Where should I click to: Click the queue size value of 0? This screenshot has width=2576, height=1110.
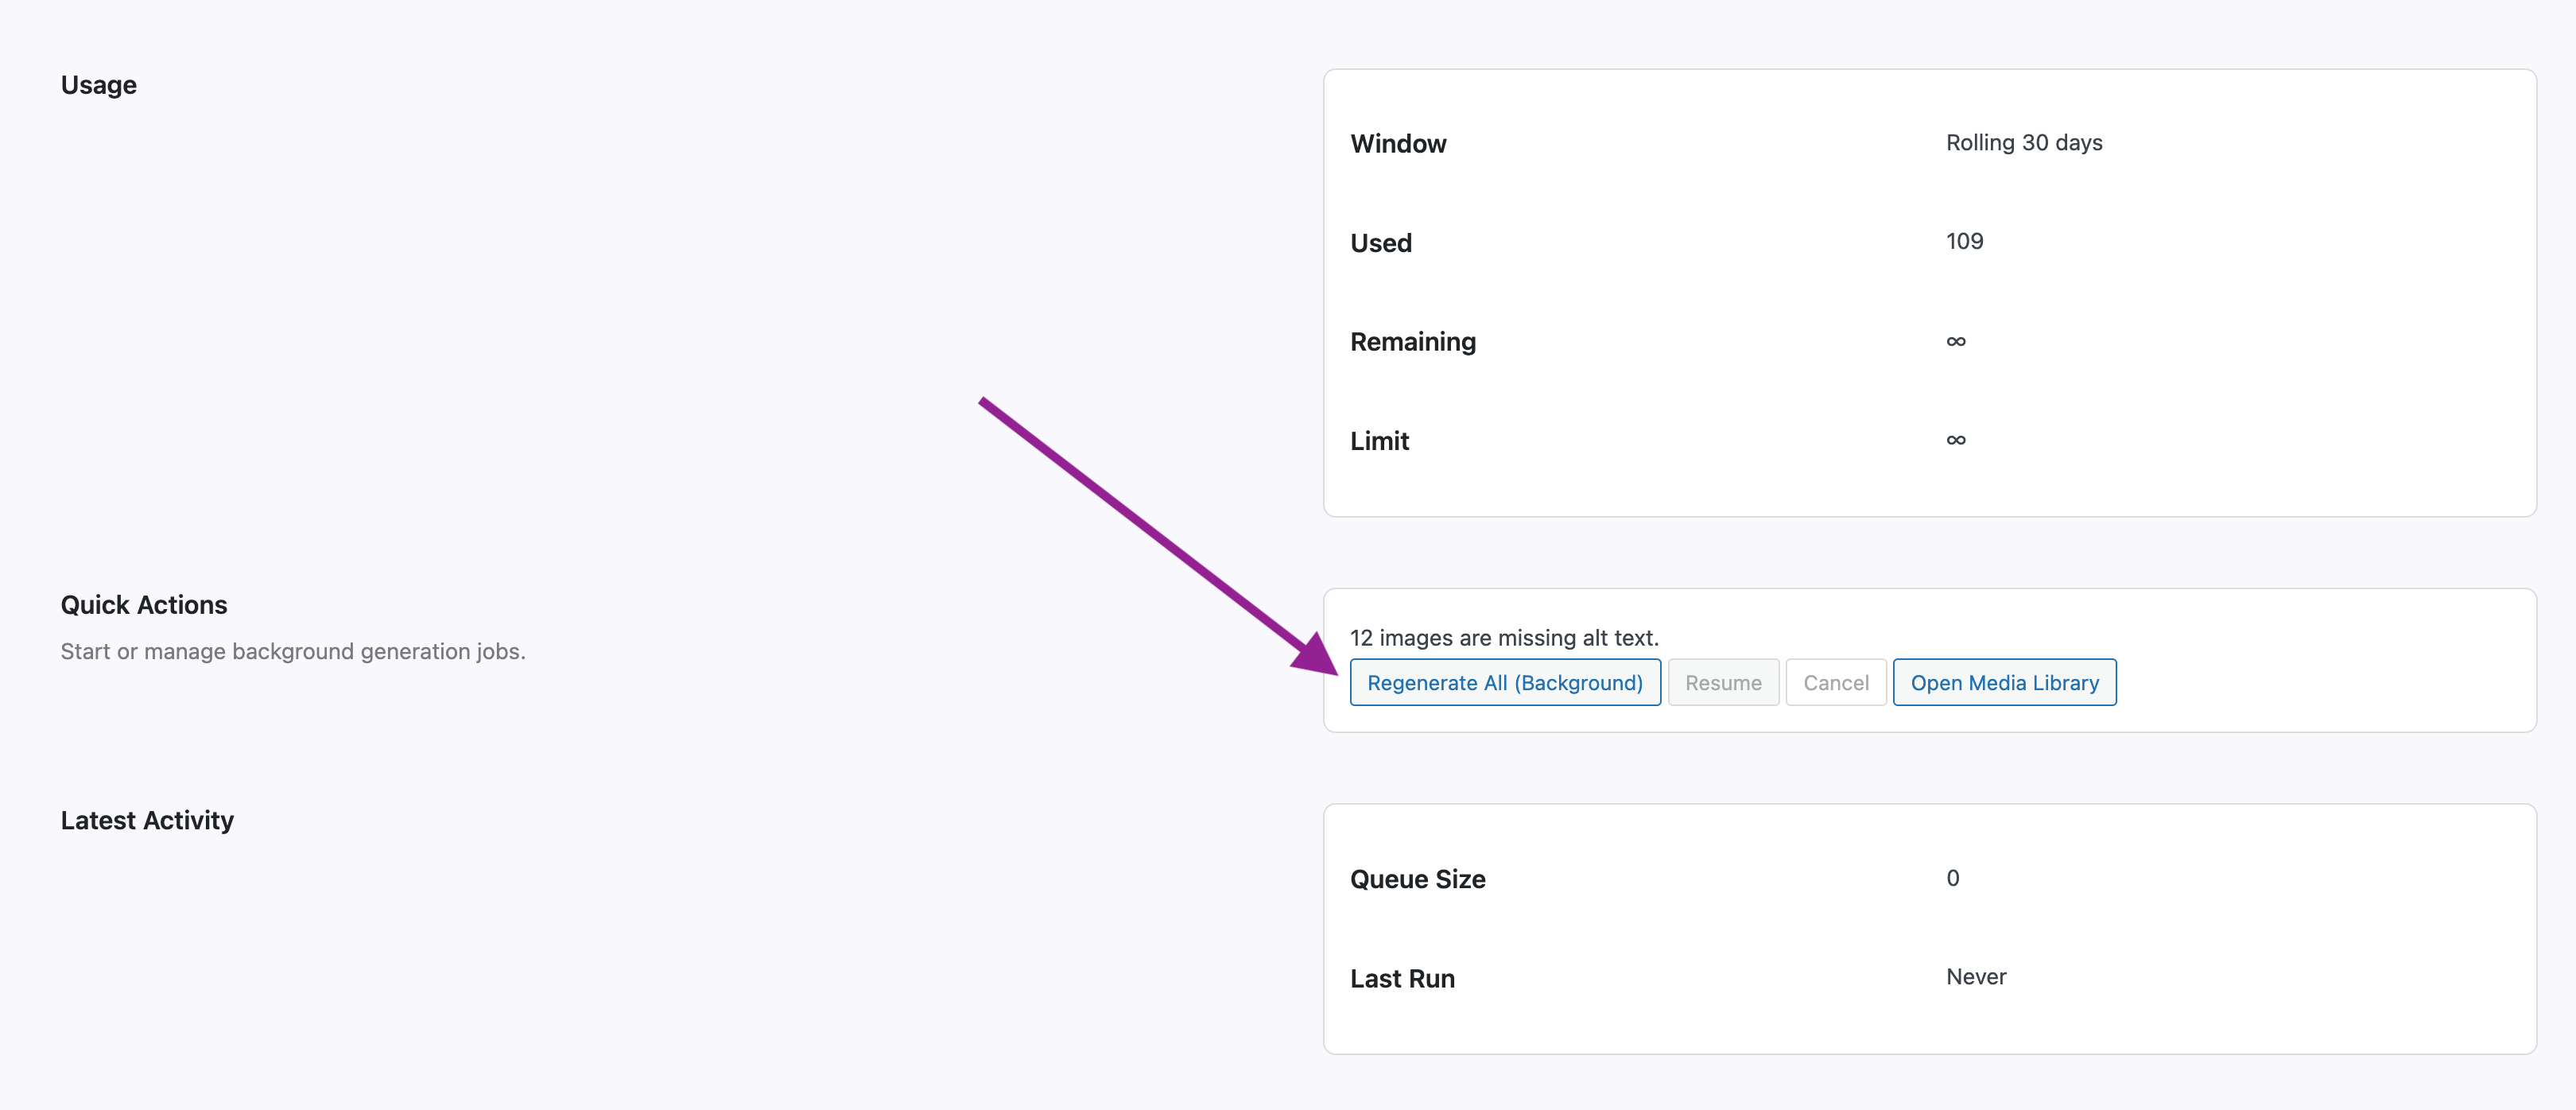point(1952,878)
